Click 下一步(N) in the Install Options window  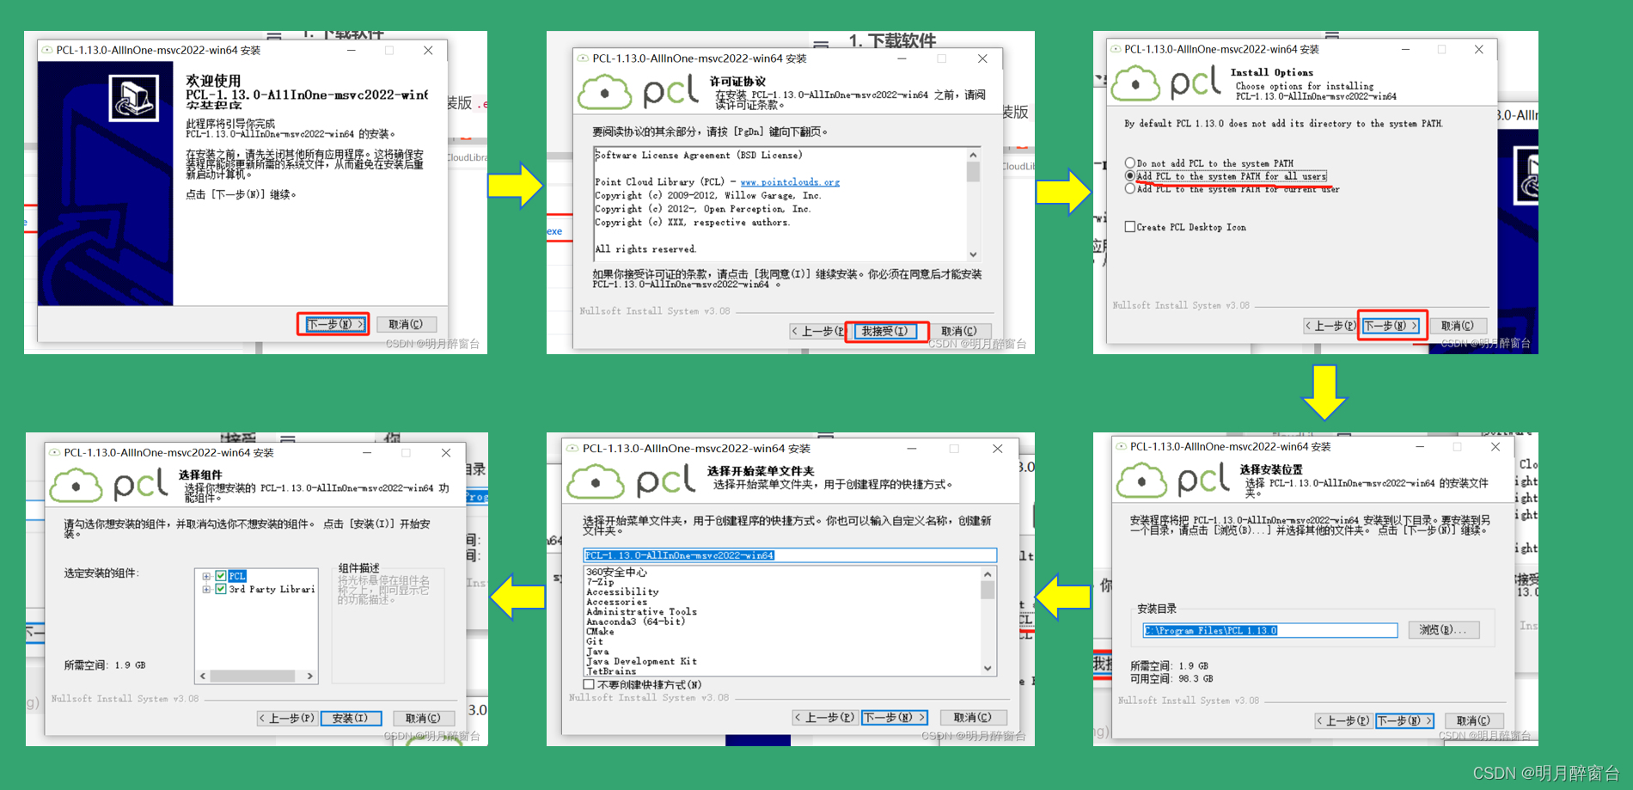1391,326
